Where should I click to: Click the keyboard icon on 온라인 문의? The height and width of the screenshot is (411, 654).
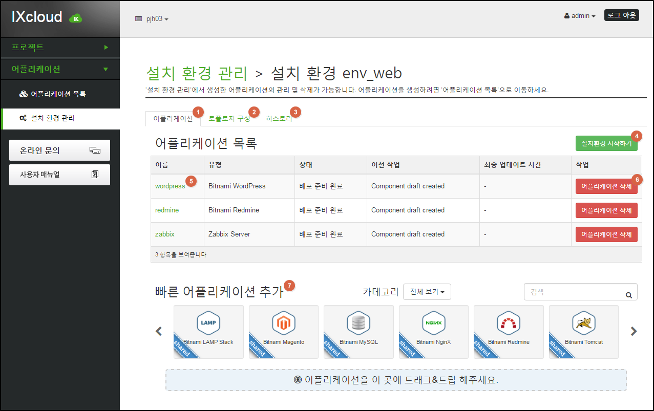click(x=95, y=150)
